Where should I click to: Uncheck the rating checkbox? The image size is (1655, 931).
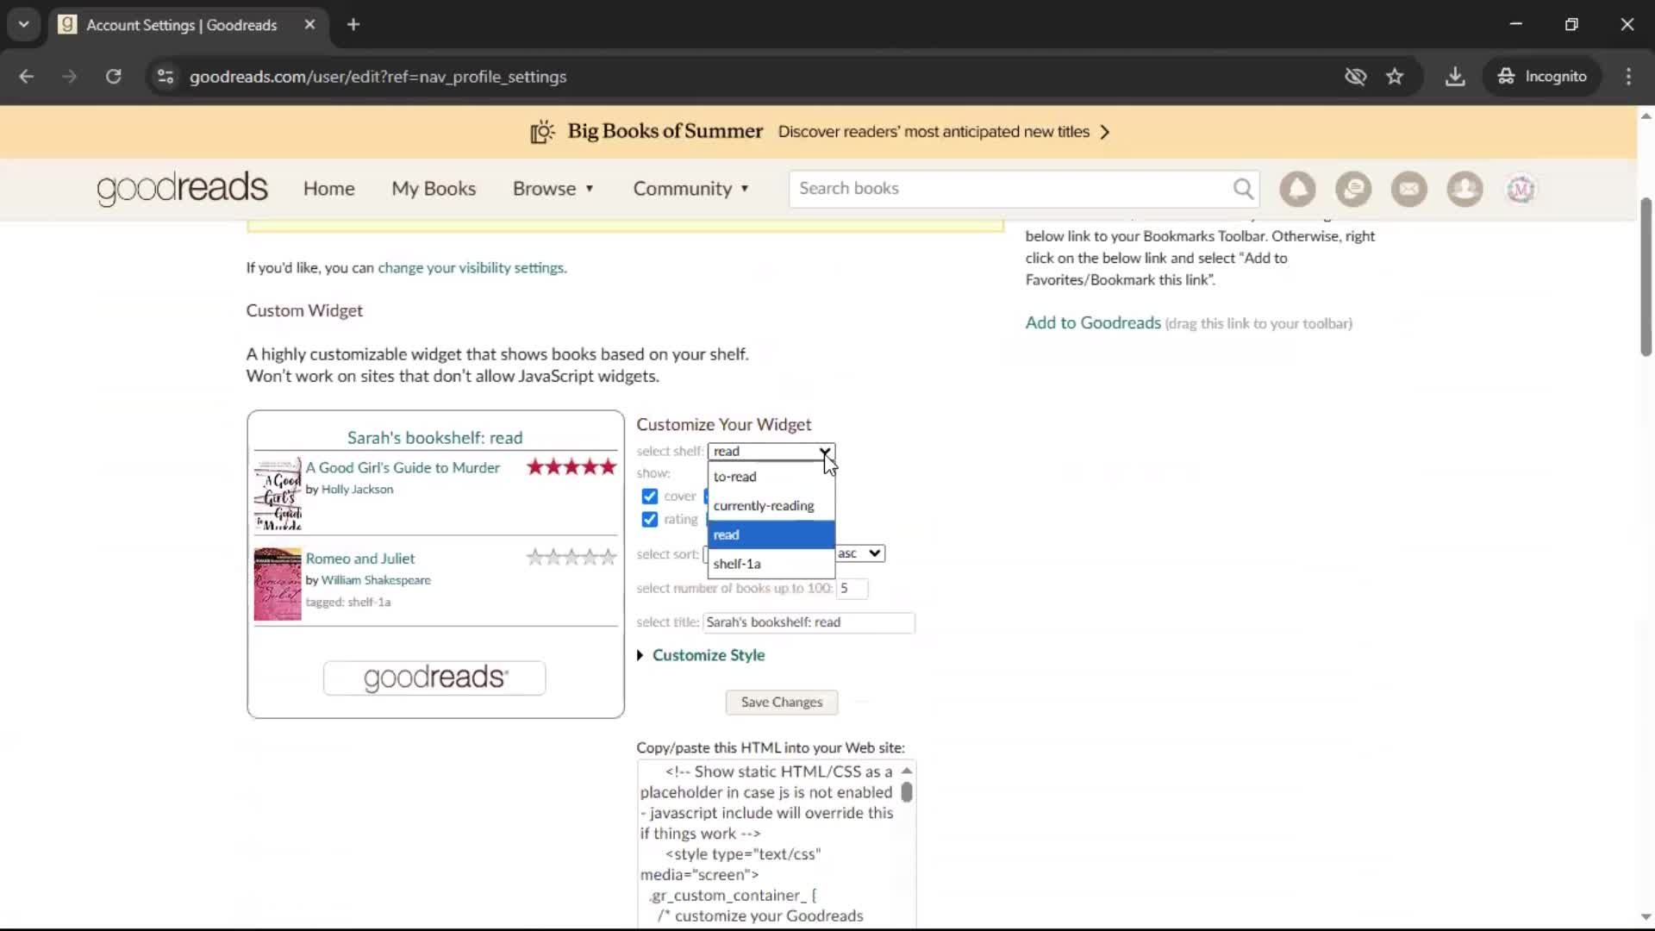[x=649, y=520]
